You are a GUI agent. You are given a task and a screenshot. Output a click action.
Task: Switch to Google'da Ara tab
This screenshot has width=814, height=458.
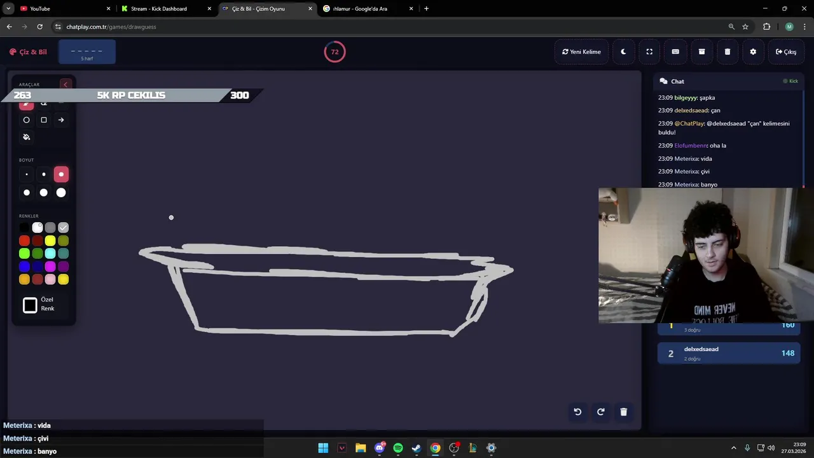pos(368,9)
